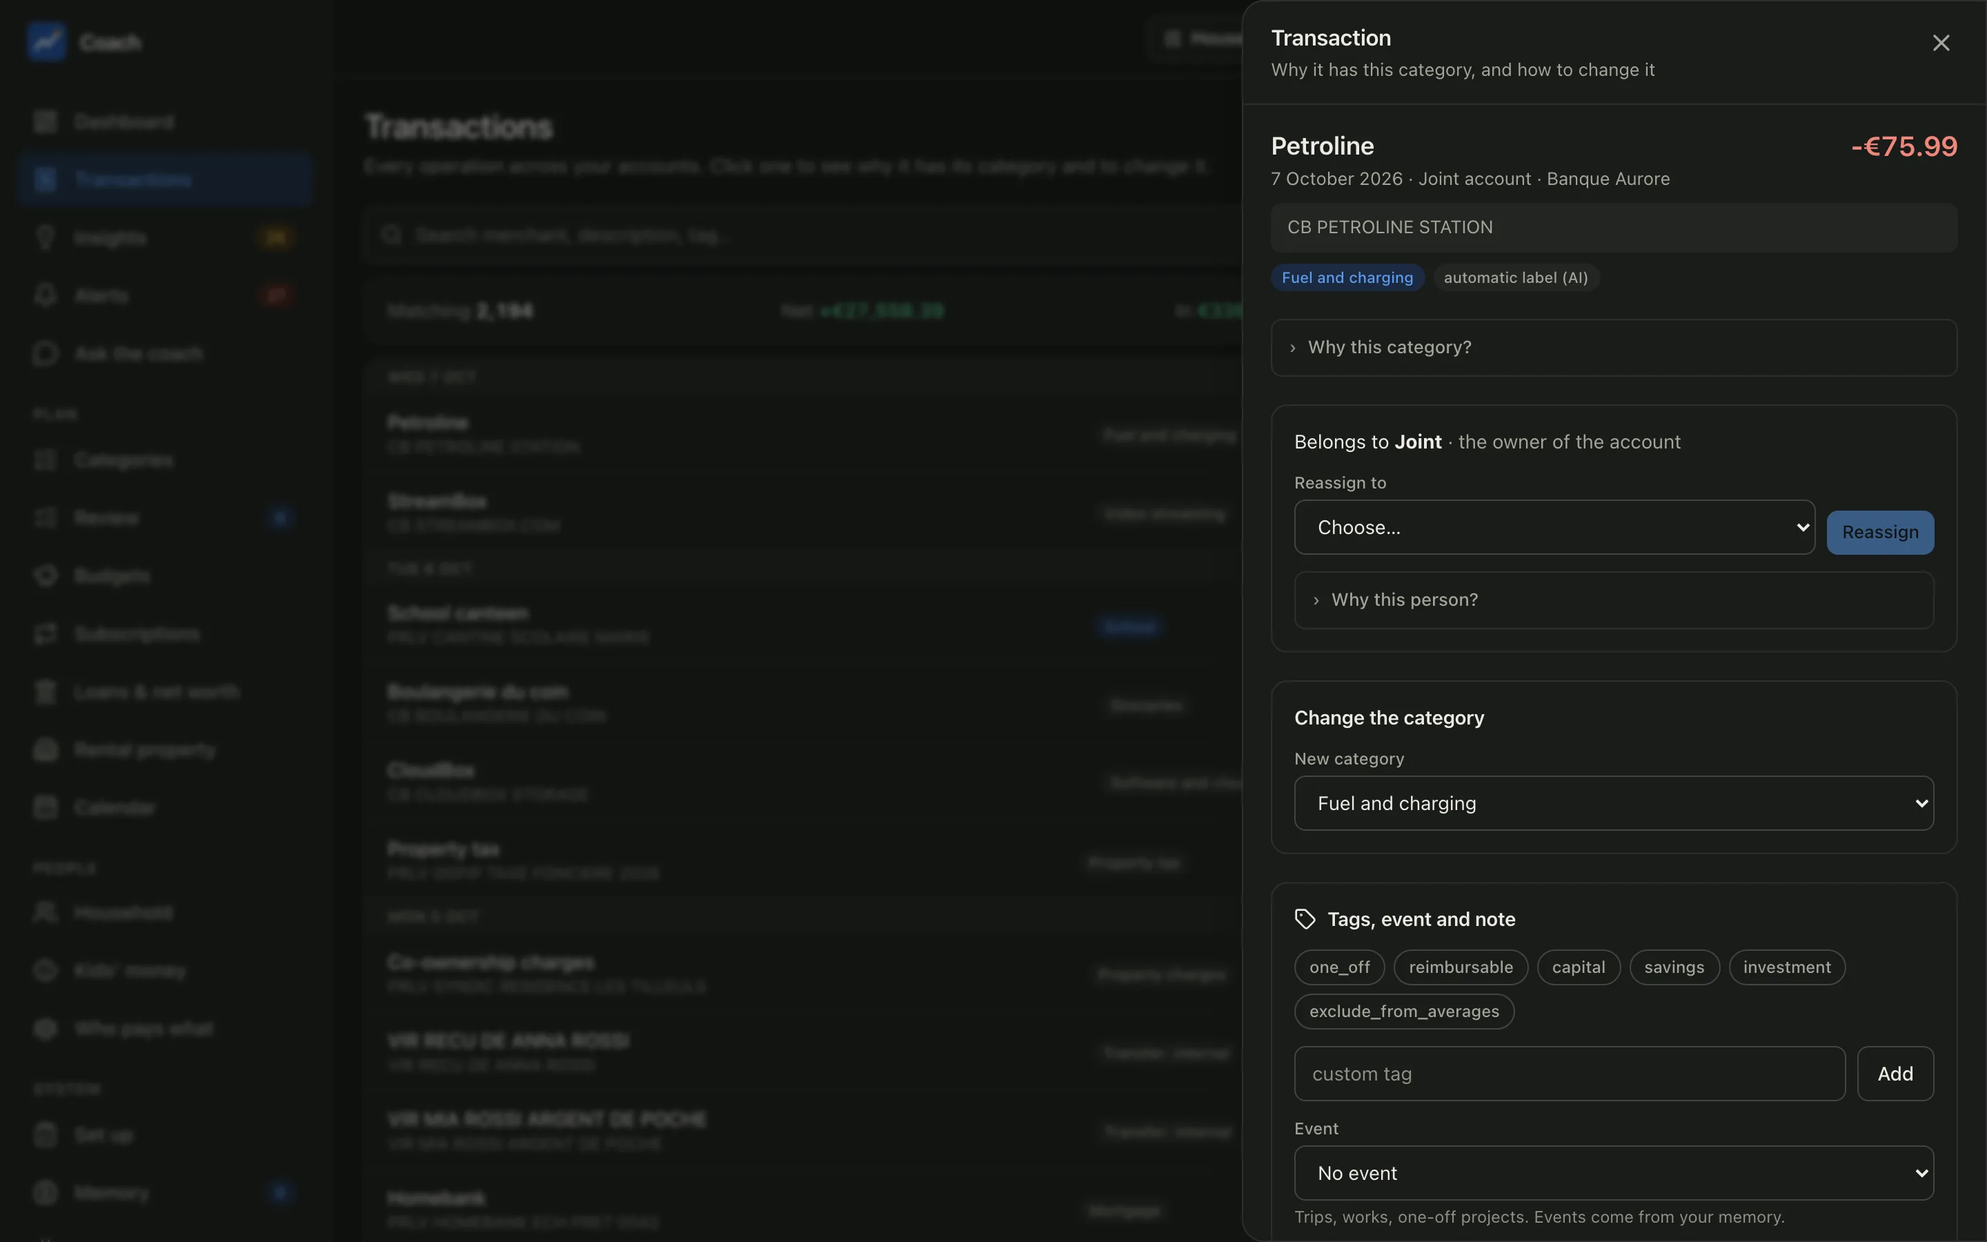The image size is (1987, 1242).
Task: Click the Coach app logo icon
Action: [46, 41]
